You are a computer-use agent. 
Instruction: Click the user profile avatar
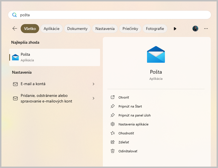[195, 29]
